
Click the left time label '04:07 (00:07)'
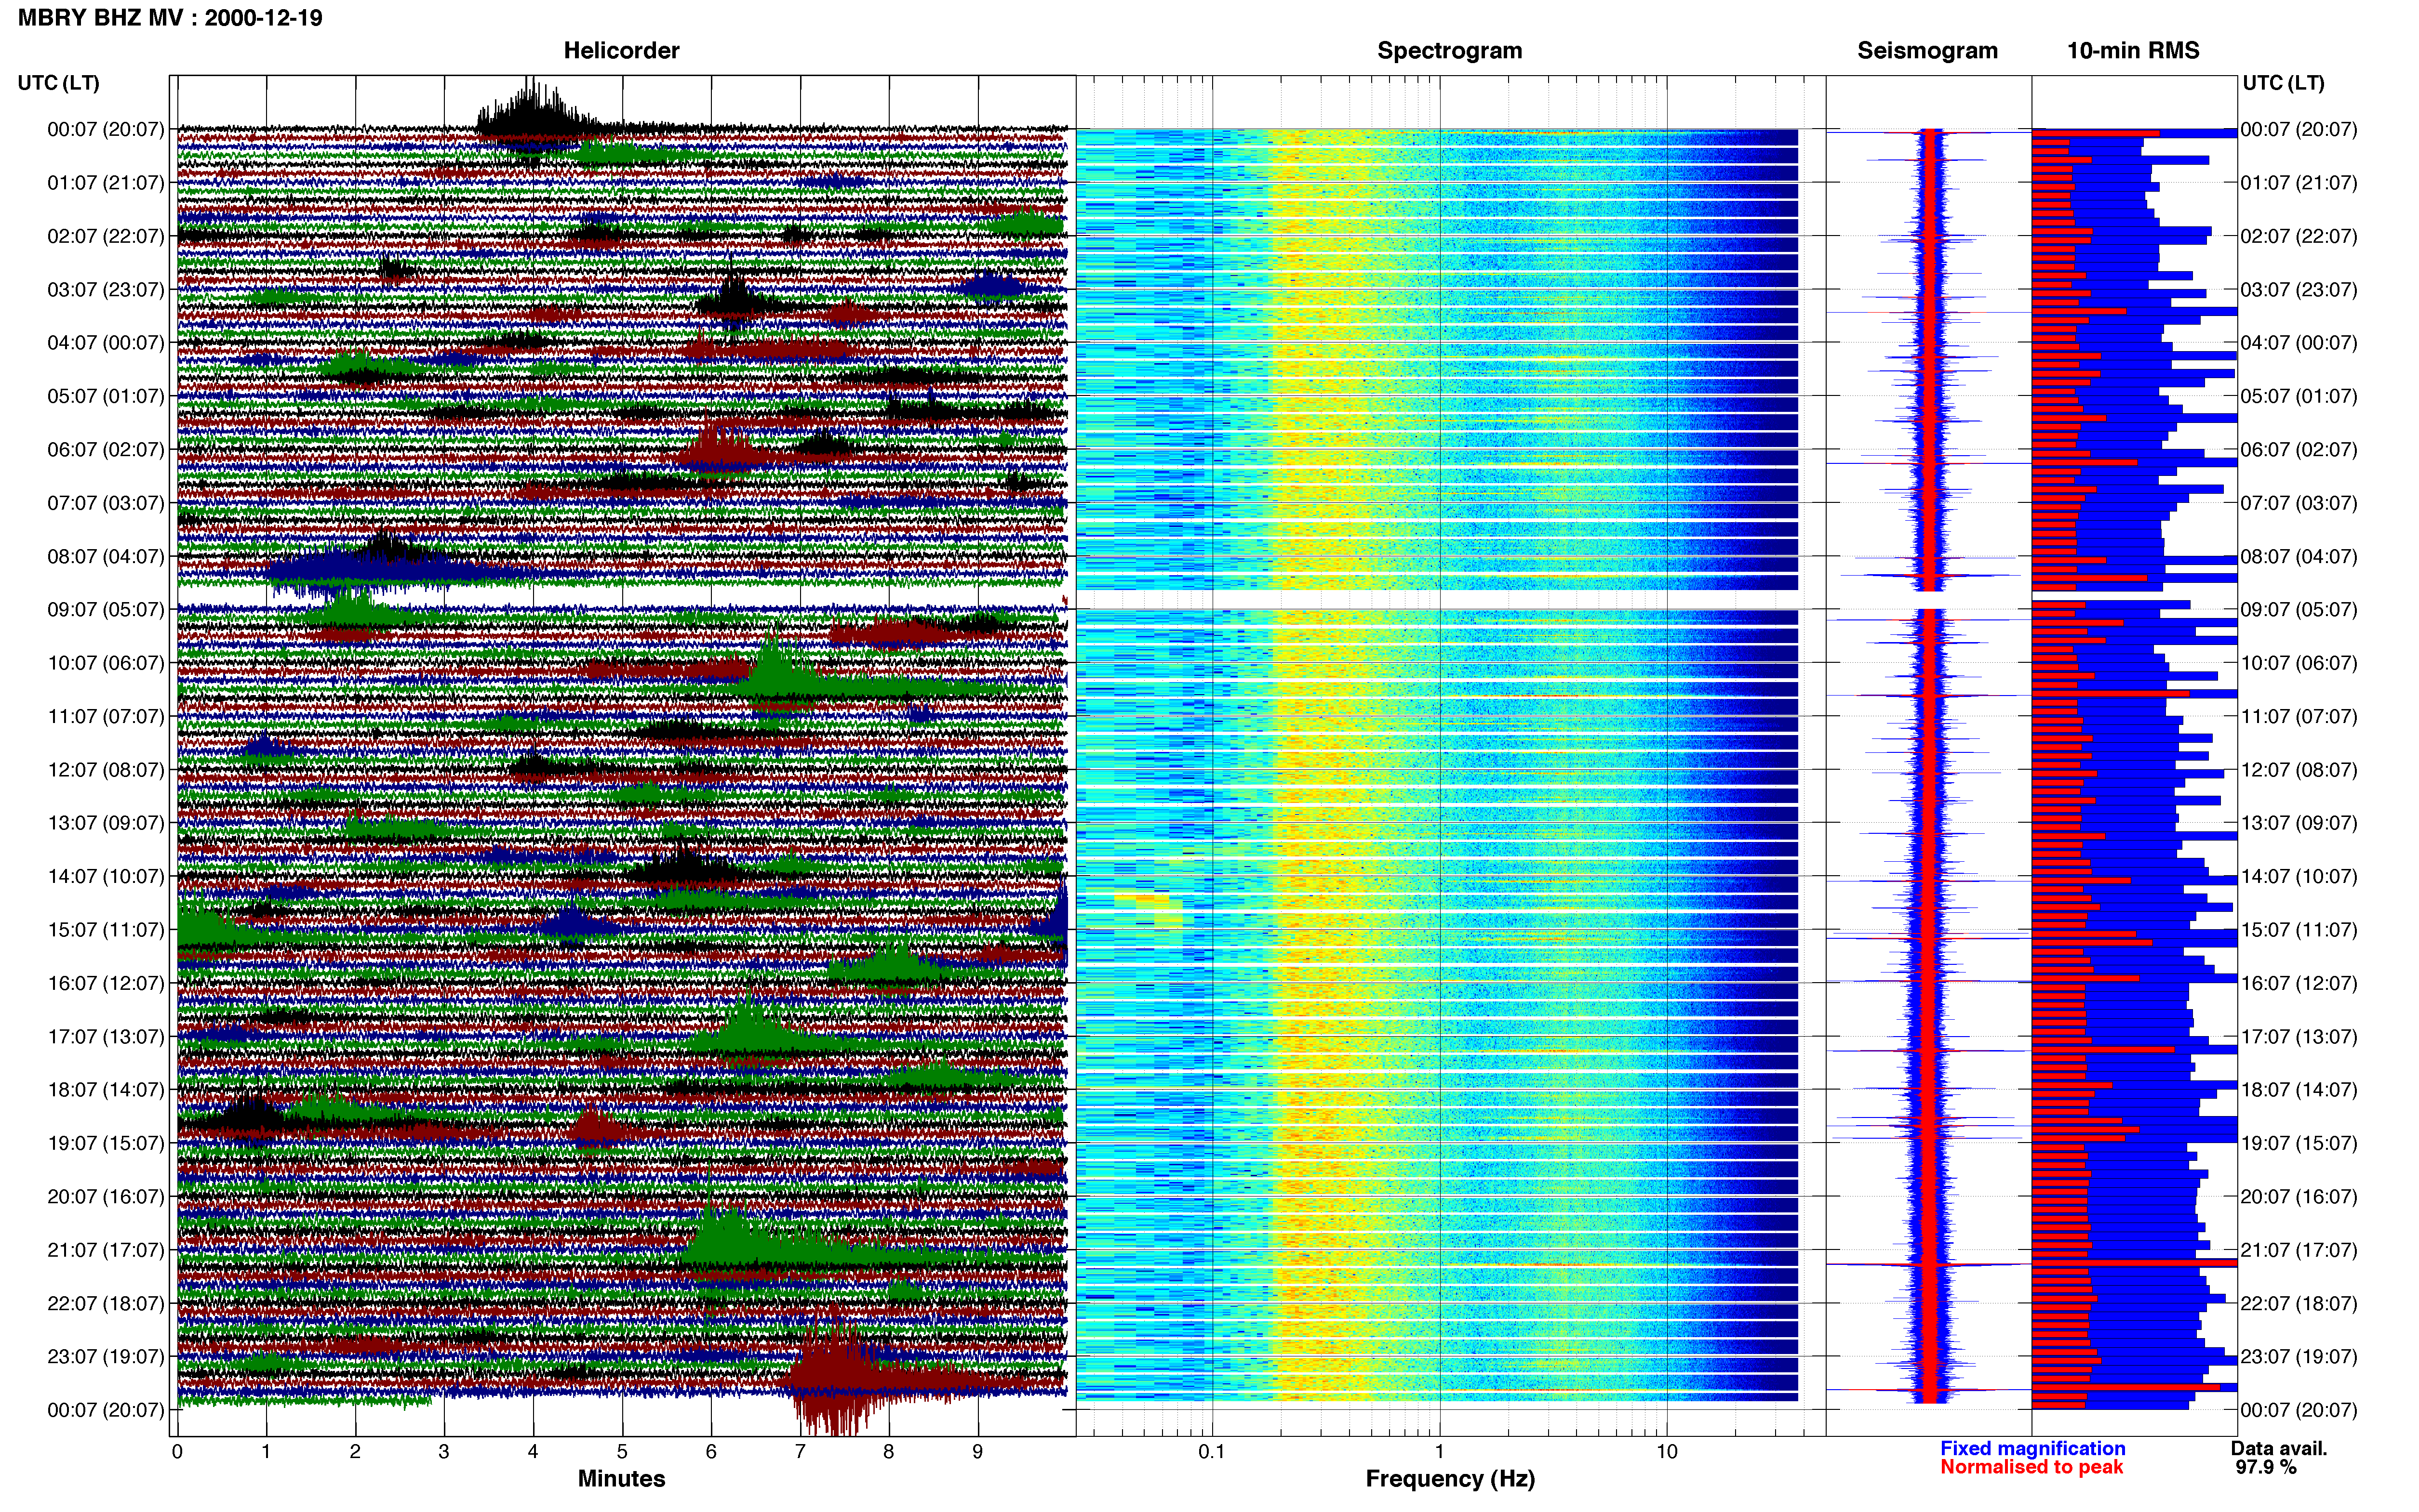(105, 342)
